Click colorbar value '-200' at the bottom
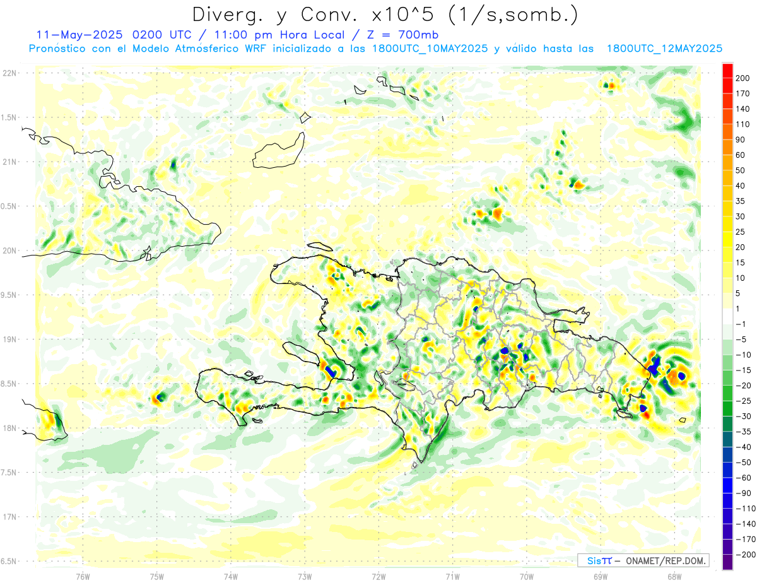 (745, 555)
